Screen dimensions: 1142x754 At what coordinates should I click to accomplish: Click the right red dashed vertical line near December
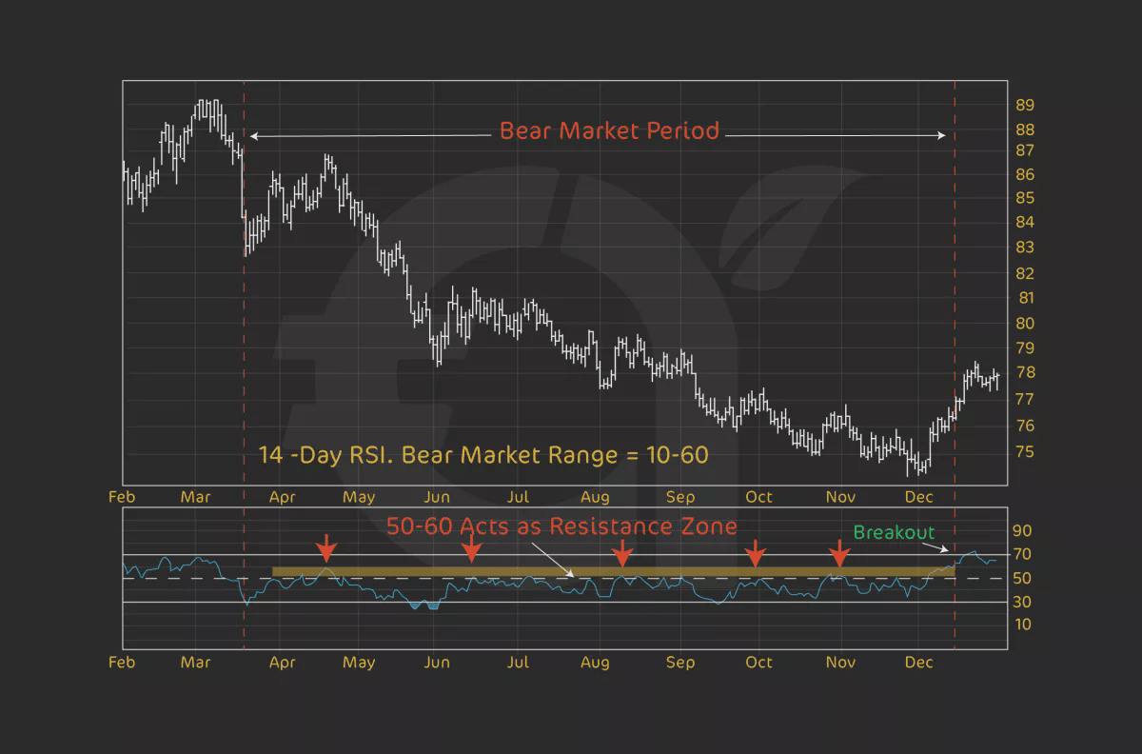click(x=954, y=286)
